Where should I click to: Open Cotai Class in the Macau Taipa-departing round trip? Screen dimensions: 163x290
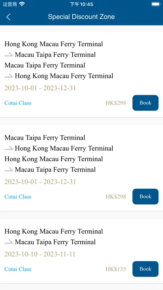[18, 197]
